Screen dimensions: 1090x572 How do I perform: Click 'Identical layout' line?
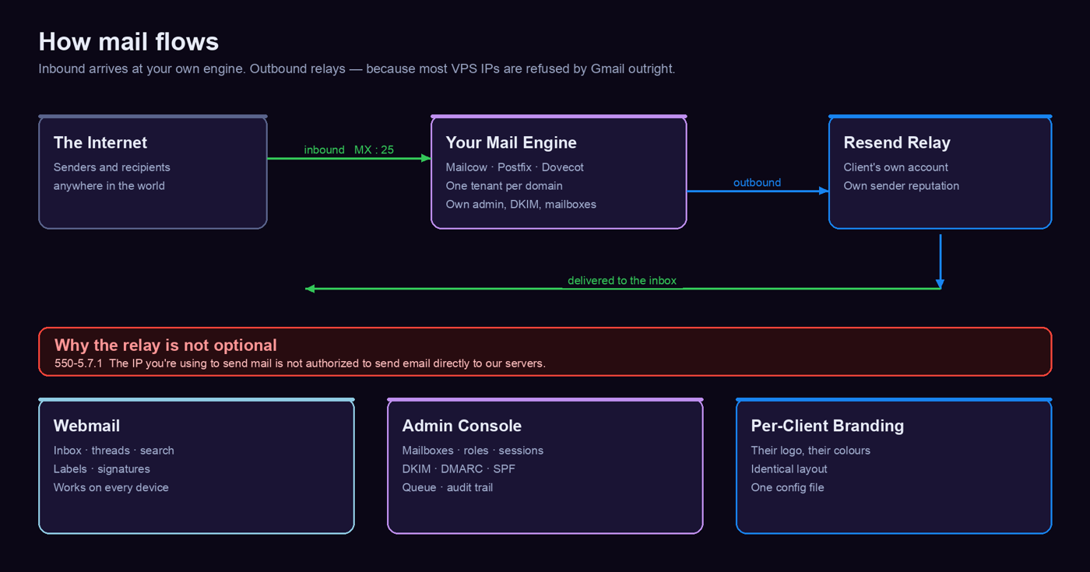tap(789, 469)
